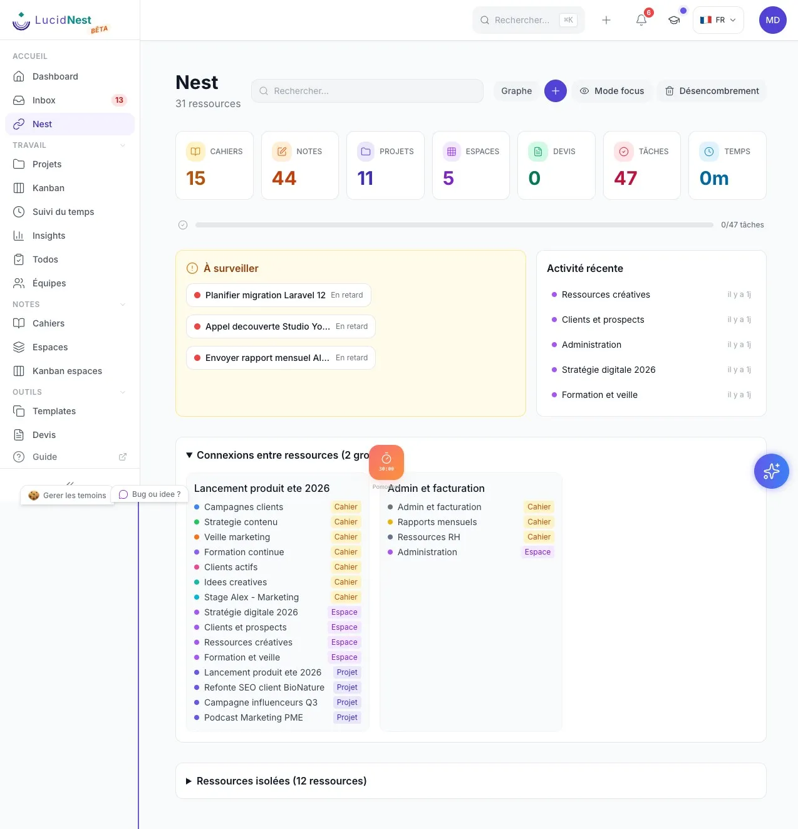
Task: Click the Nest Rechercher search field
Action: [x=367, y=91]
